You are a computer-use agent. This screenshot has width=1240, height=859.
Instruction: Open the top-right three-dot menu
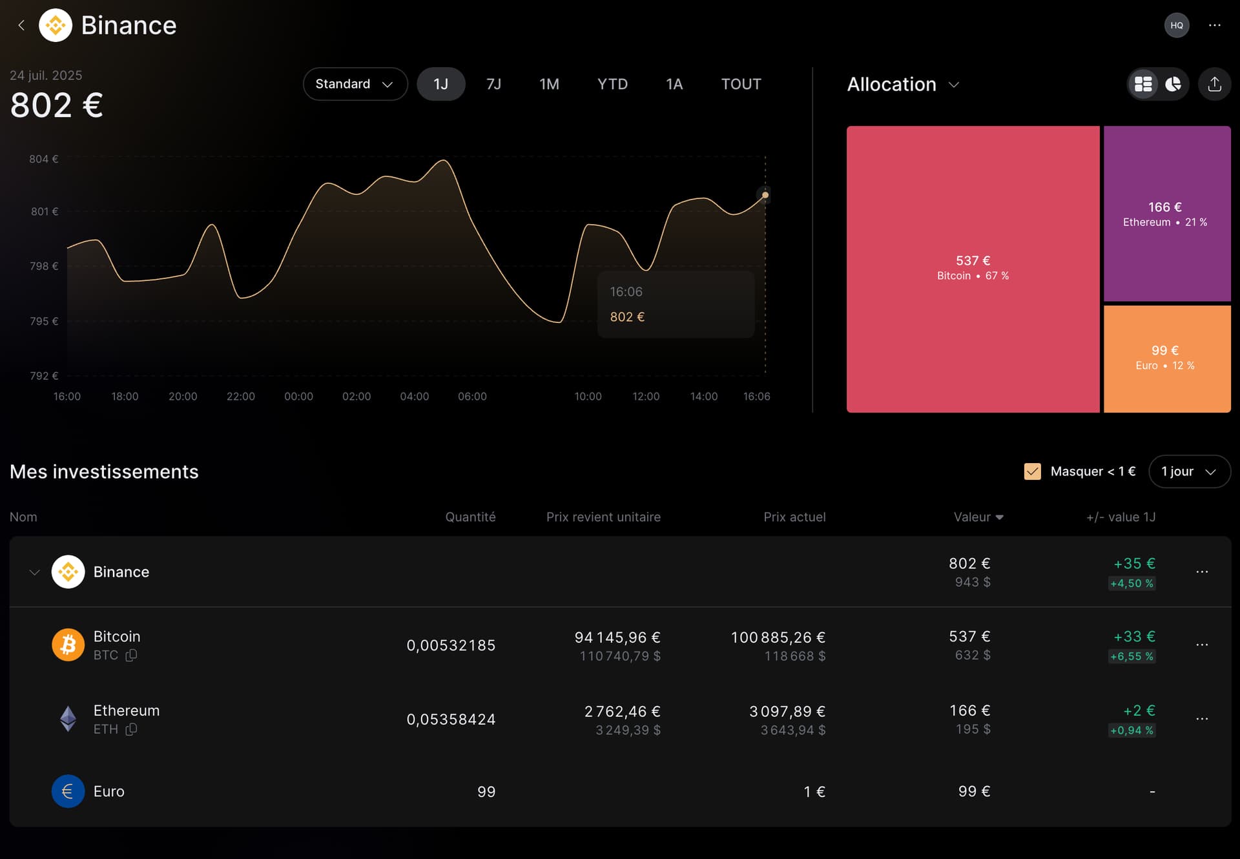1214,25
